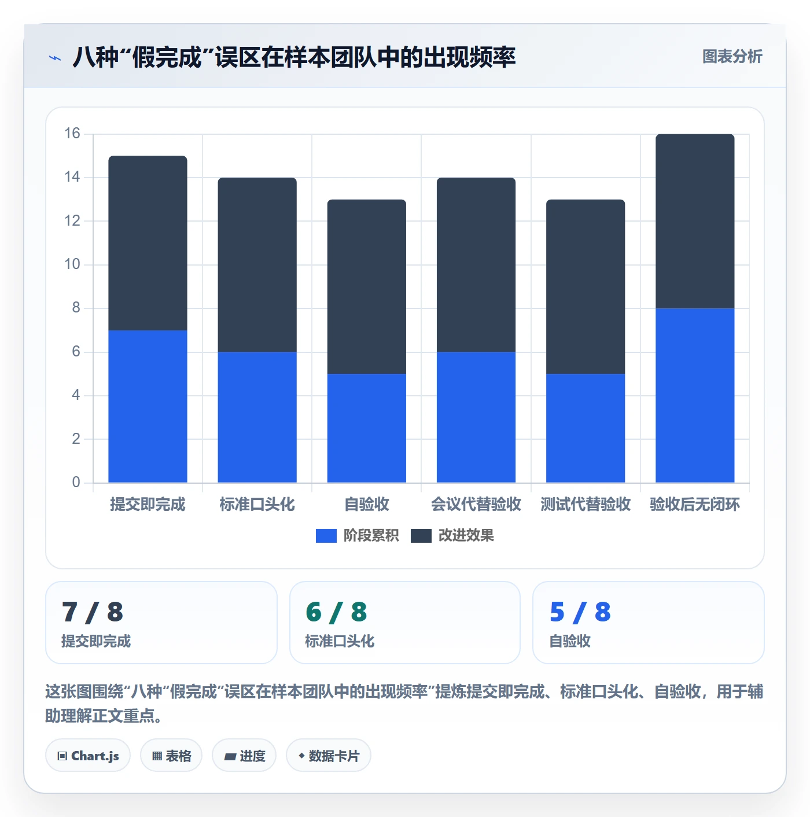This screenshot has height=817, width=810.
Task: Click the lightning icon beside the chart title
Action: tap(55, 58)
